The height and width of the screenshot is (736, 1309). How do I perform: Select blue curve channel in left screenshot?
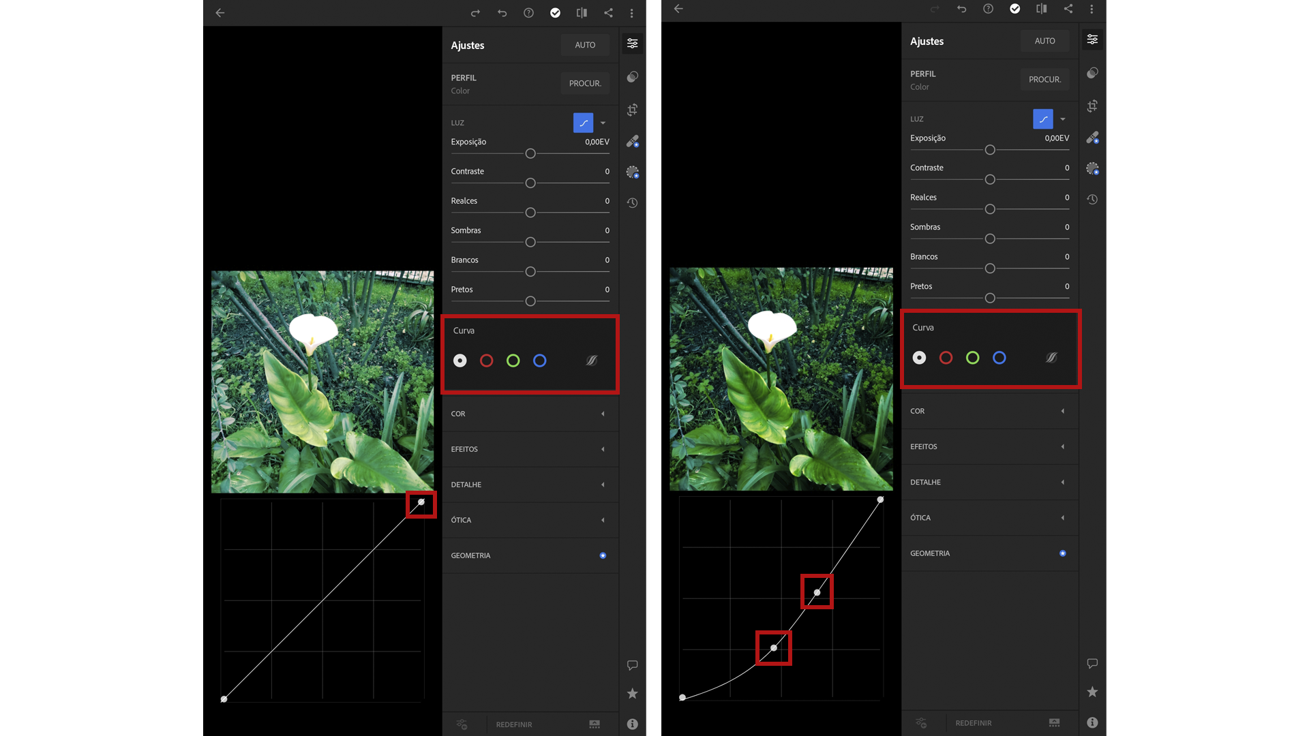pyautogui.click(x=540, y=361)
